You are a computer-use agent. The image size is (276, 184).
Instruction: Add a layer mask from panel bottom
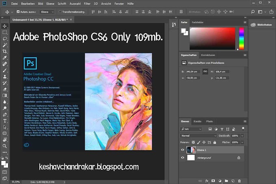click(213, 181)
